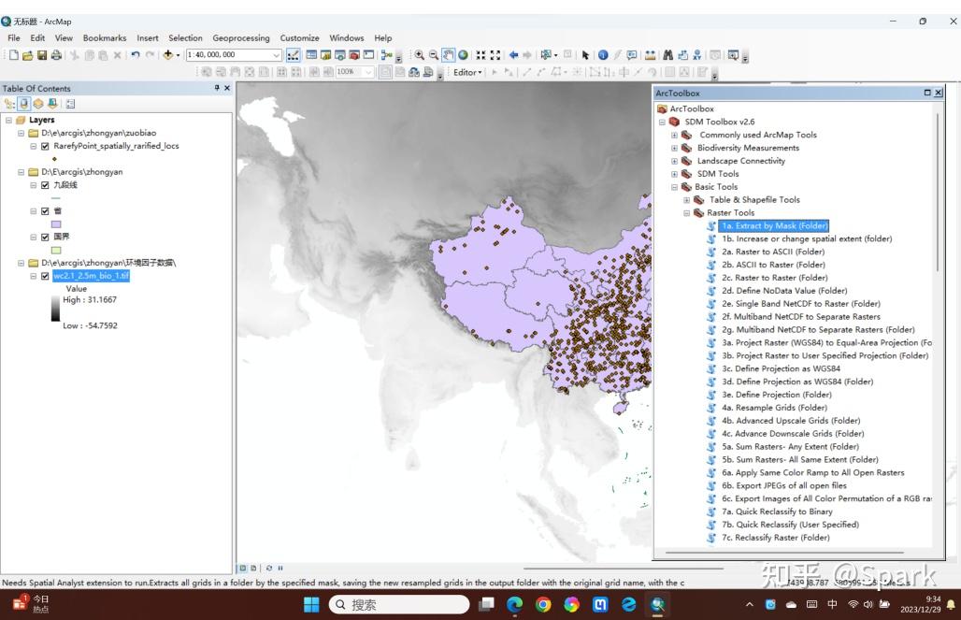Click the Full Extent globe icon
The image size is (961, 620).
463,55
